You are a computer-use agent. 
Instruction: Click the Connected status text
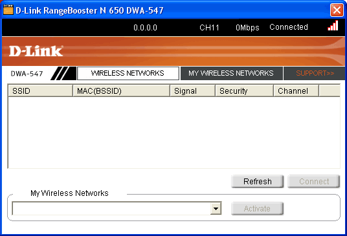pyautogui.click(x=289, y=27)
